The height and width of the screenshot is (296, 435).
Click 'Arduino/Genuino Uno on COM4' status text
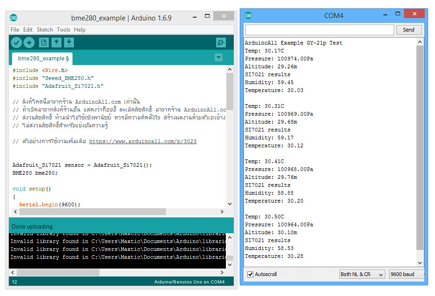pyautogui.click(x=190, y=282)
